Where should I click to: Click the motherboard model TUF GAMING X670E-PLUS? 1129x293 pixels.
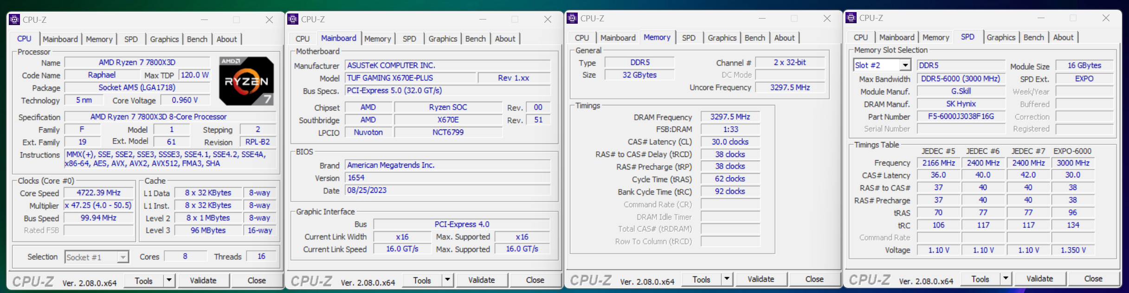coord(410,78)
